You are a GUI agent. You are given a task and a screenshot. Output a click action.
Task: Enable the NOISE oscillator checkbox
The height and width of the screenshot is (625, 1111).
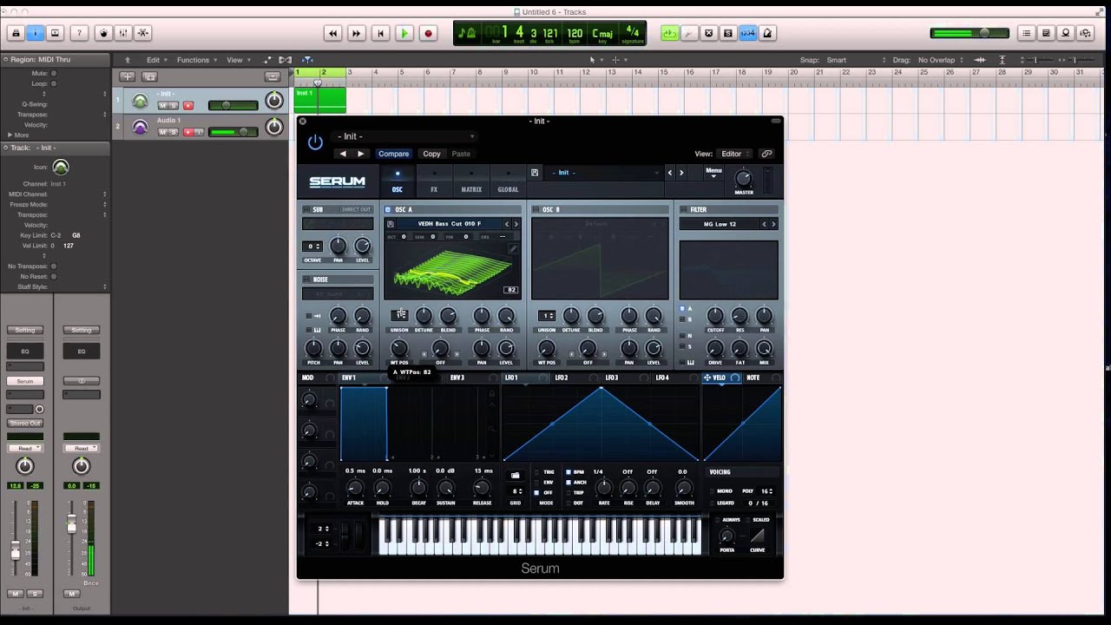(306, 280)
